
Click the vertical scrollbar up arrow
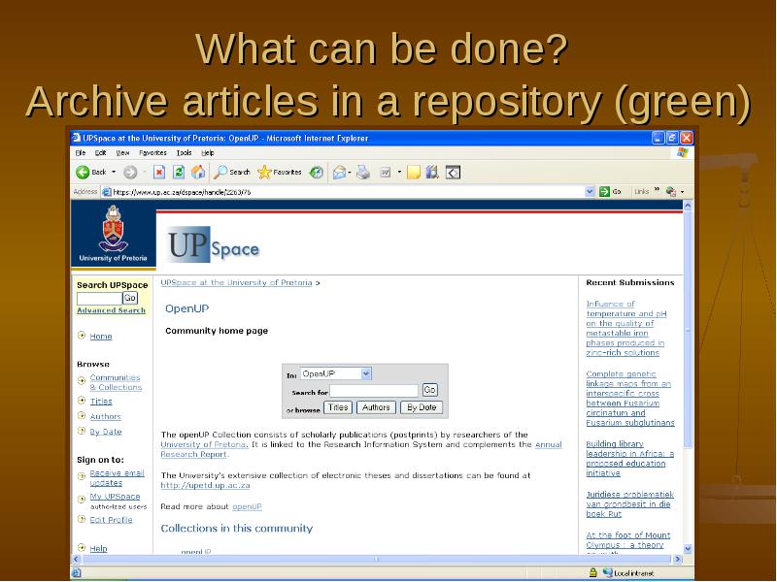pos(688,205)
